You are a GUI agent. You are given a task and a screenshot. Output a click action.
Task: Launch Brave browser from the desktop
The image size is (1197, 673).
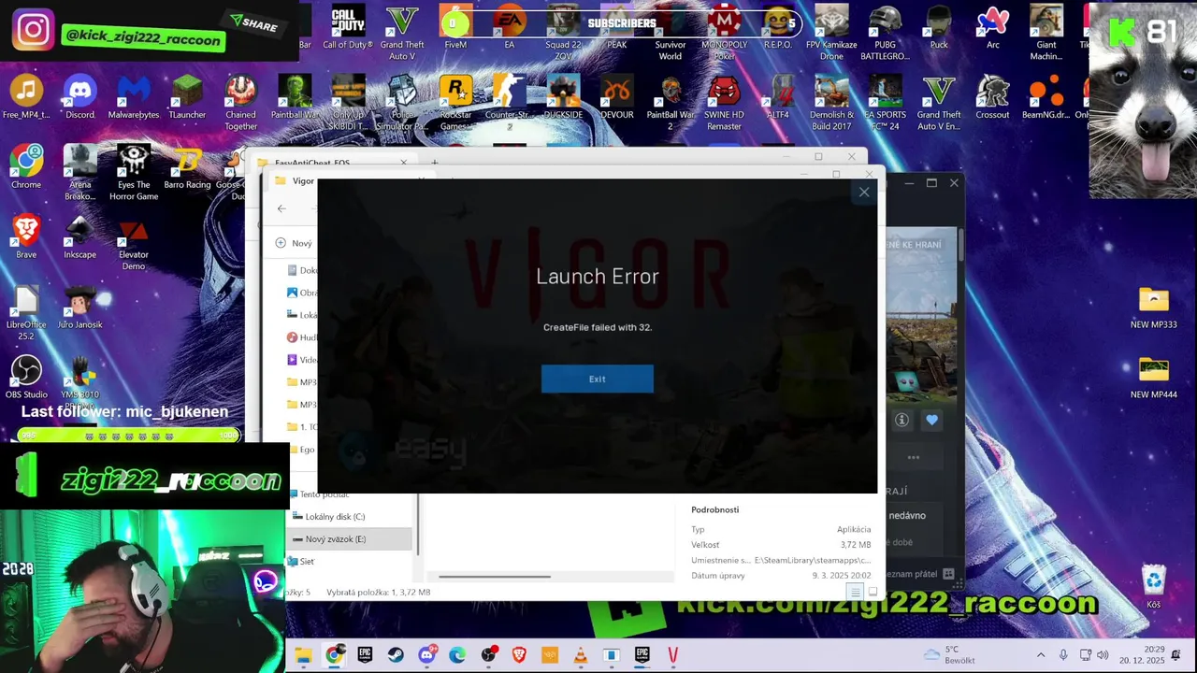(26, 236)
